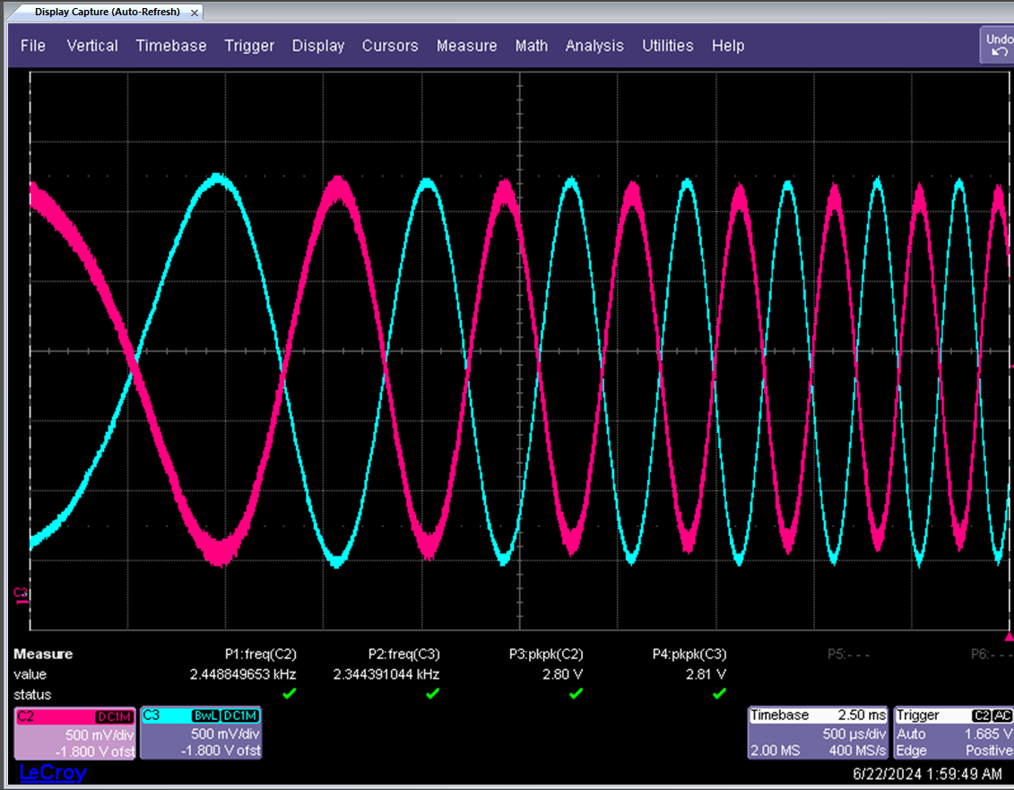Open the Timebase descriptor box
This screenshot has width=1014, height=790.
point(818,734)
